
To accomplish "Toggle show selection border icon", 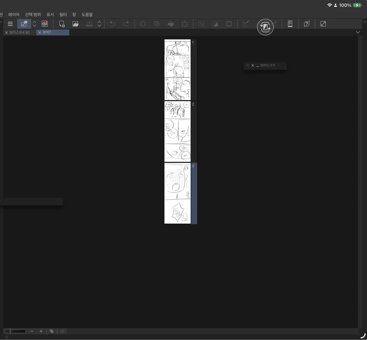I will pos(229,24).
